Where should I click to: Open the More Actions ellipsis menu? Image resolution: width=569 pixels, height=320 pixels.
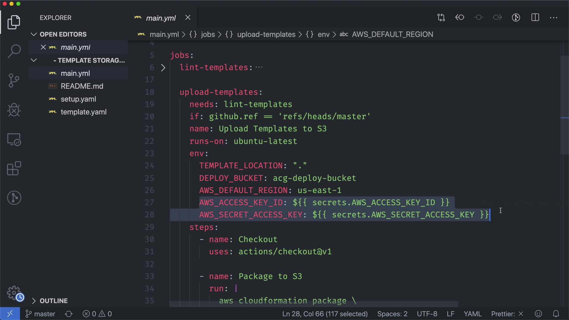click(554, 17)
